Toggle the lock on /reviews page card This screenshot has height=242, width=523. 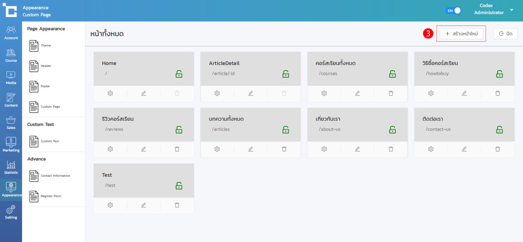coord(179,130)
